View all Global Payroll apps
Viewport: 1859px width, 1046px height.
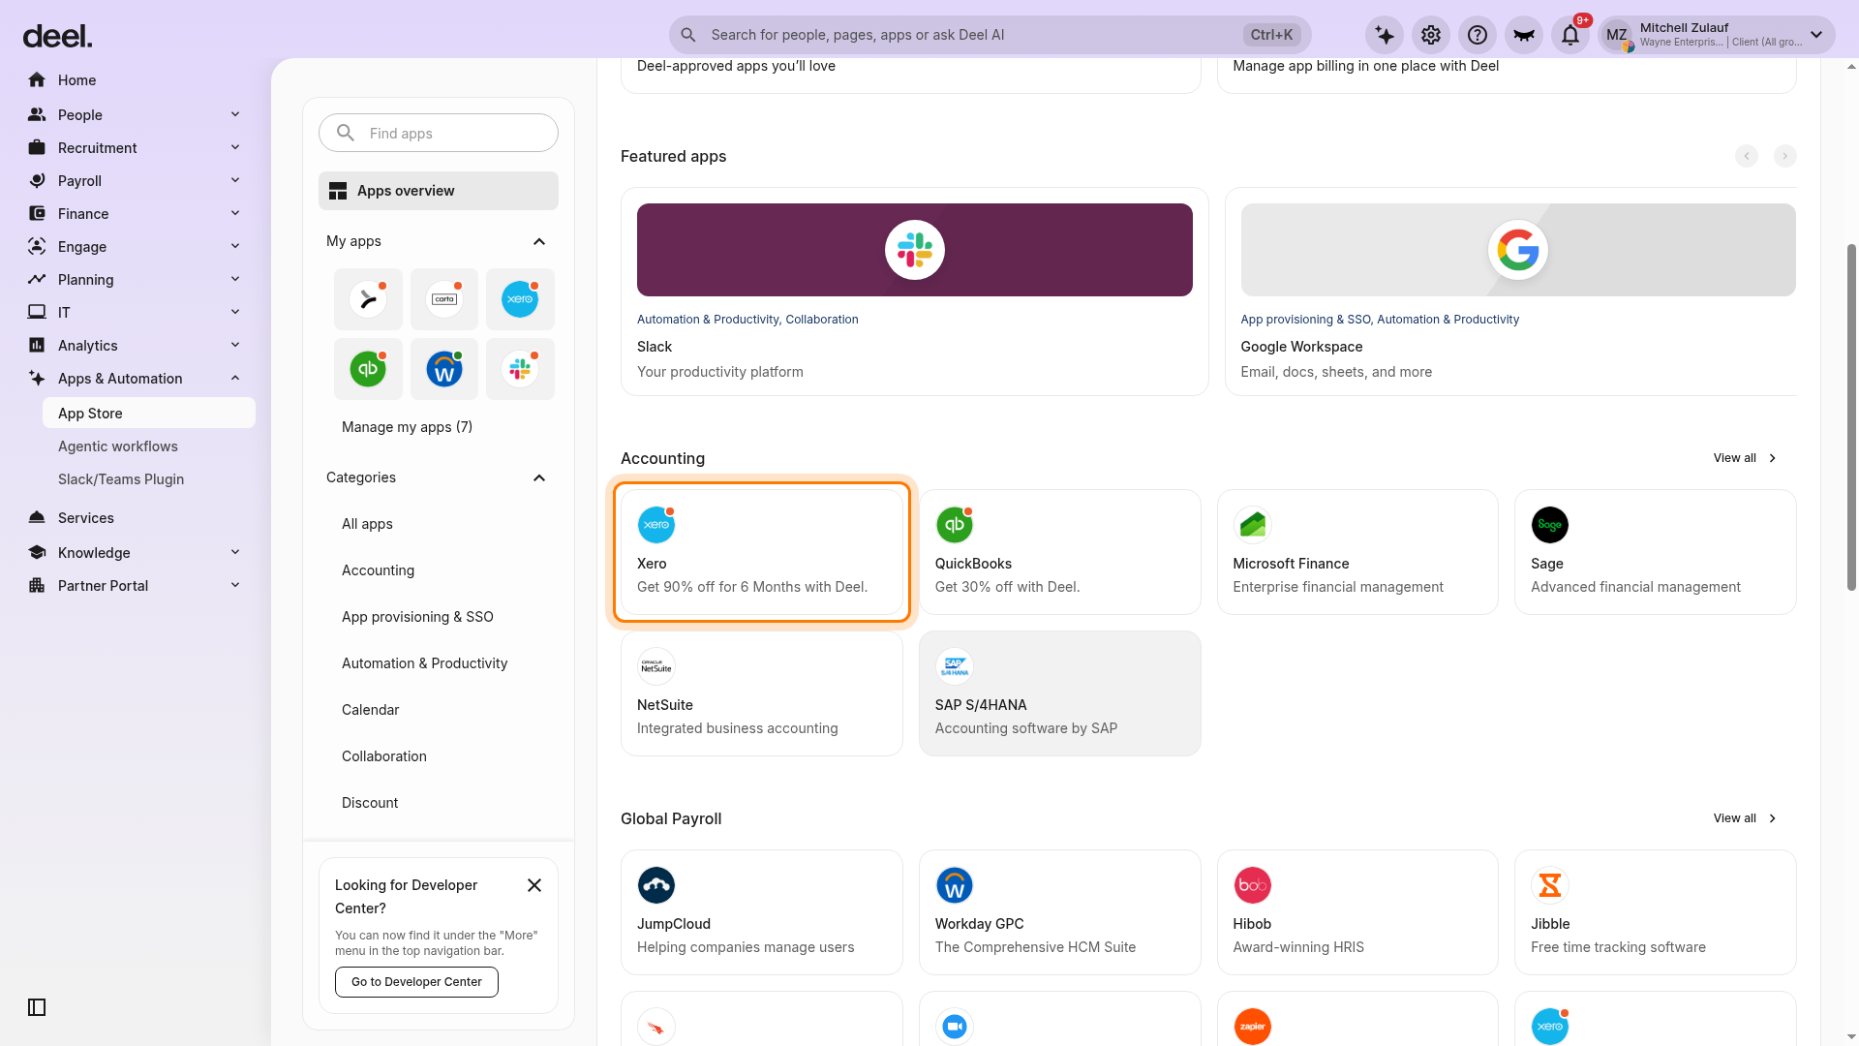pyautogui.click(x=1745, y=818)
